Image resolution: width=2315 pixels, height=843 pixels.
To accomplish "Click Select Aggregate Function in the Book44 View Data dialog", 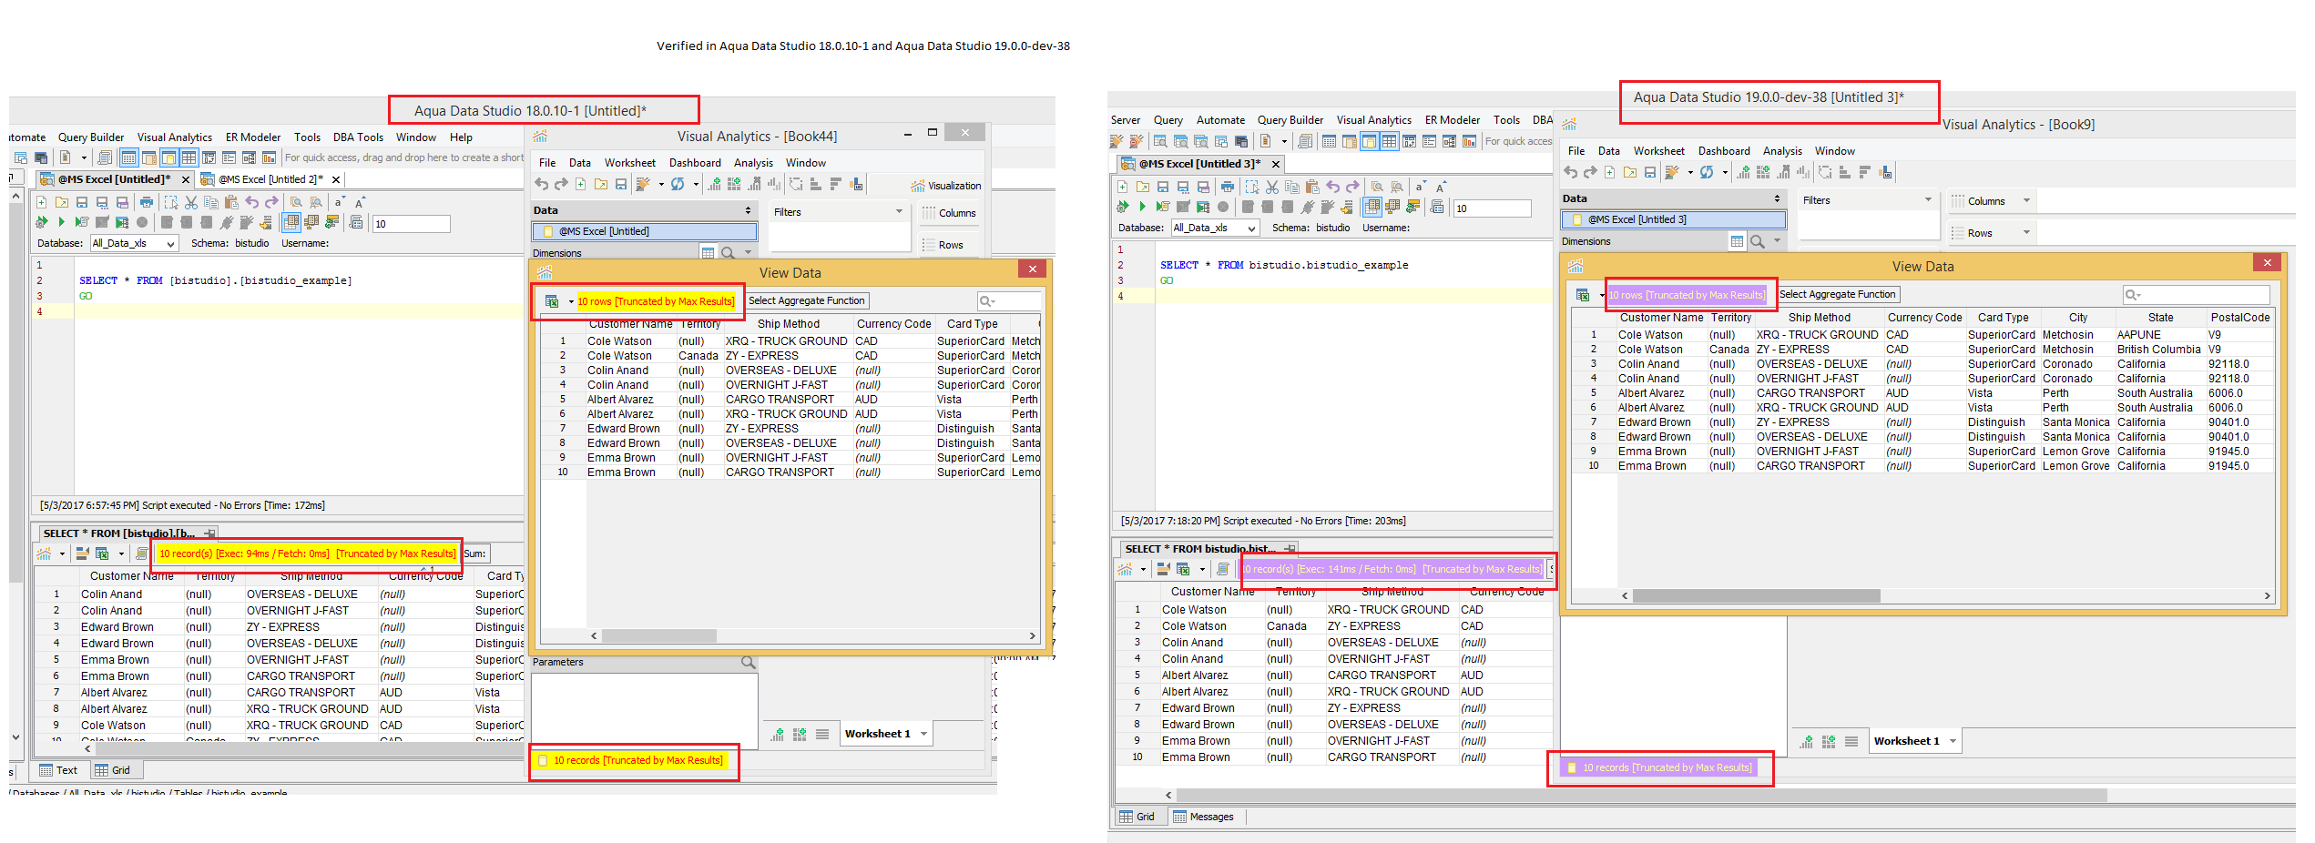I will point(806,301).
